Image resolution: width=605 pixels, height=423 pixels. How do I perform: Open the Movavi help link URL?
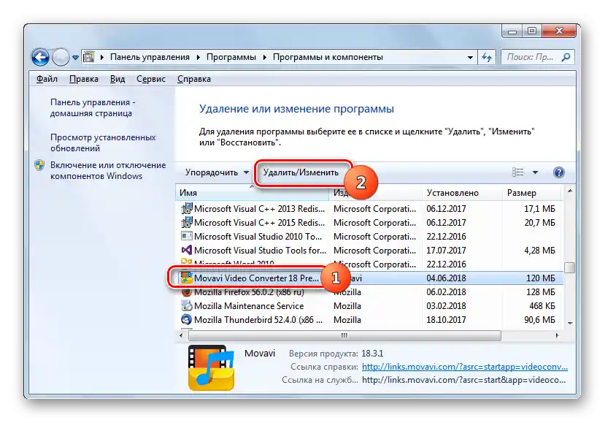(465, 367)
